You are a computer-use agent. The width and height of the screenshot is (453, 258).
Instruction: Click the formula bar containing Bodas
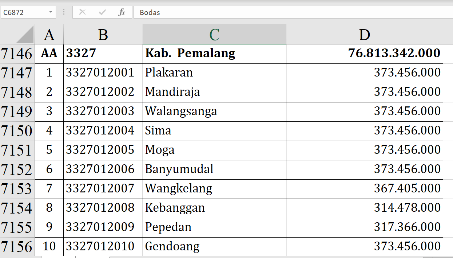pyautogui.click(x=291, y=12)
